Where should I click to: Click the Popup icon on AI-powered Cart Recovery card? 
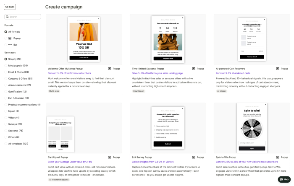[278, 69]
